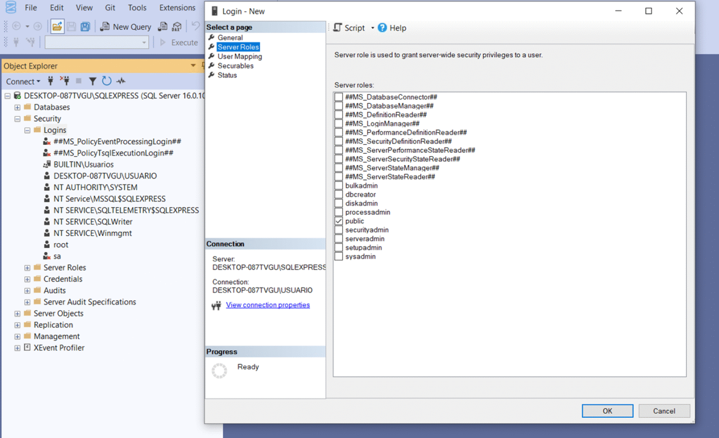Click the Script icon in Login dialog

tap(338, 28)
